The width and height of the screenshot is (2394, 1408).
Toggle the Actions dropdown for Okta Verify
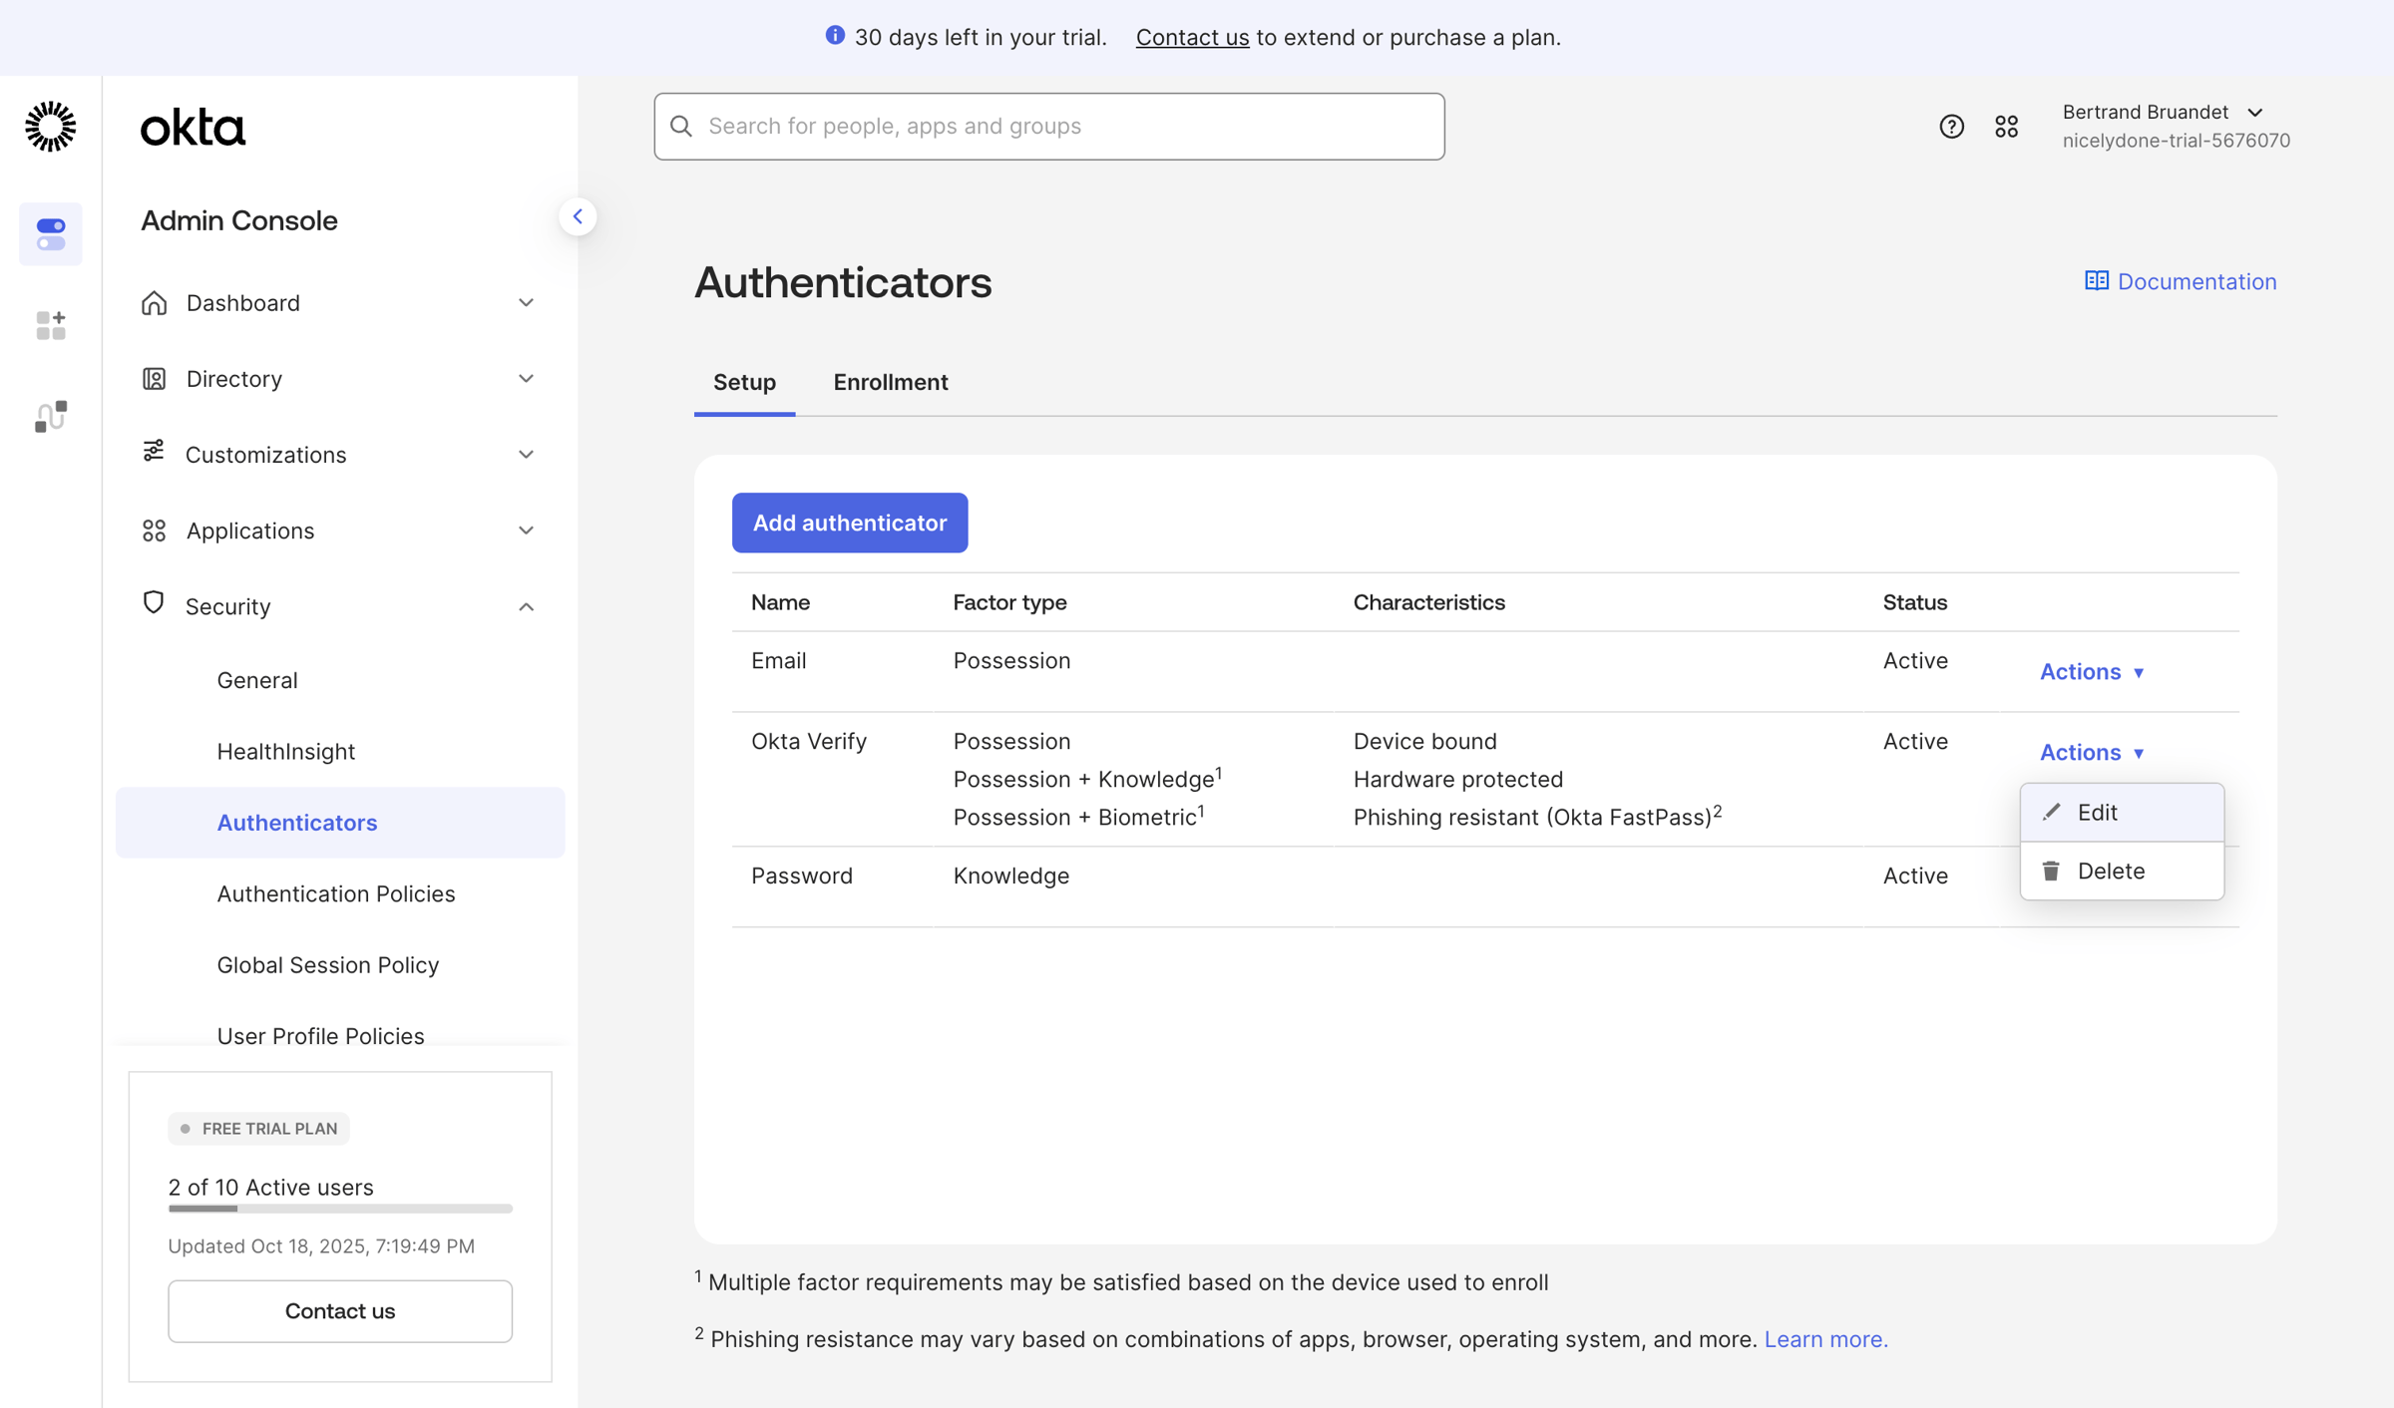(x=2092, y=752)
